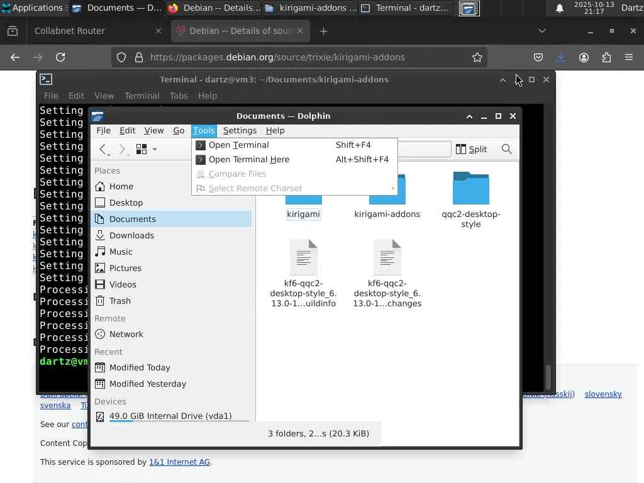644x483 pixels.
Task: Click Dolphin location bar field
Action: click(x=425, y=149)
